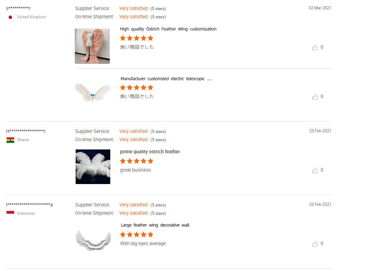Image resolution: width=368 pixels, height=271 pixels.
Task: Click reviewer name H*****************i
Action: 26,131
